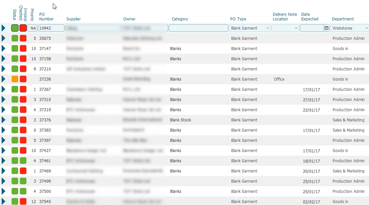The image size is (369, 205).
Task: Open the Delivery Note Location dropdown
Action: tap(285, 28)
